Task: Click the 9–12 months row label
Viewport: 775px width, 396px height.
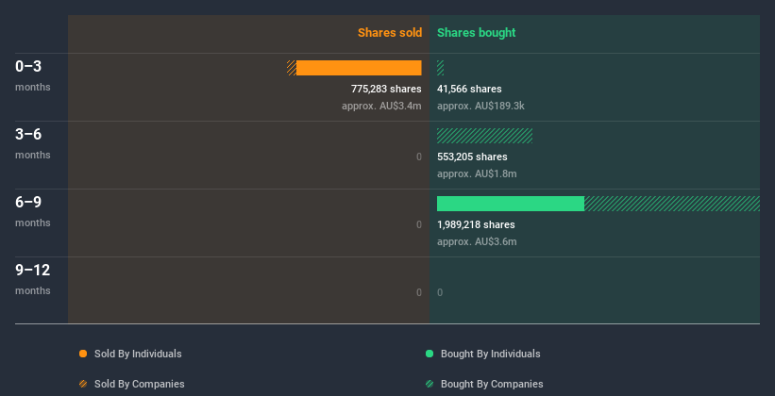Action: [x=33, y=279]
